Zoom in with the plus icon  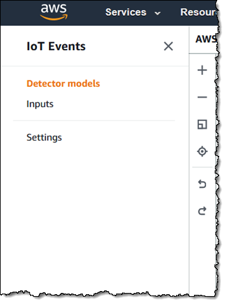202,70
